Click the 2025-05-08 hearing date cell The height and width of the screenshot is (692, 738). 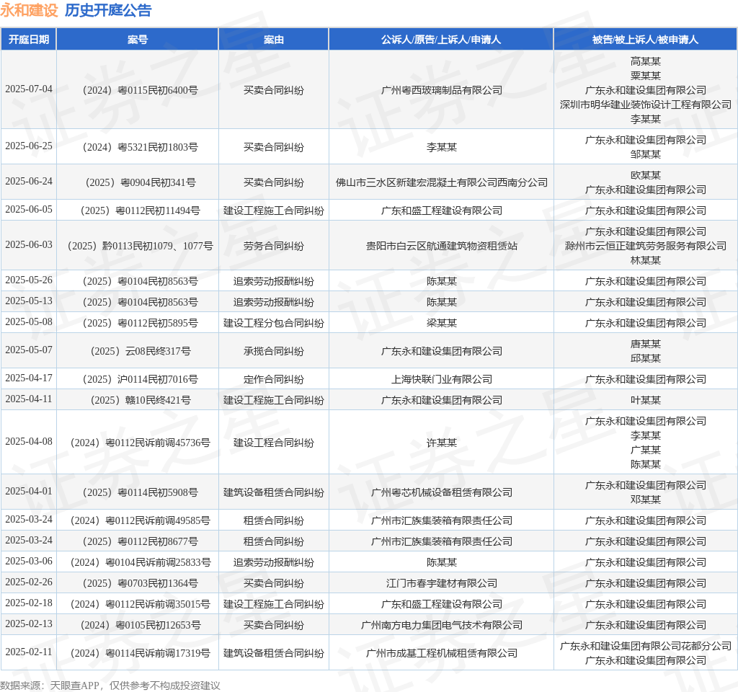click(x=29, y=322)
